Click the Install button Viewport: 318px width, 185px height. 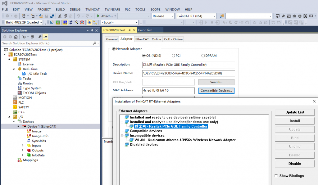[x=295, y=121]
